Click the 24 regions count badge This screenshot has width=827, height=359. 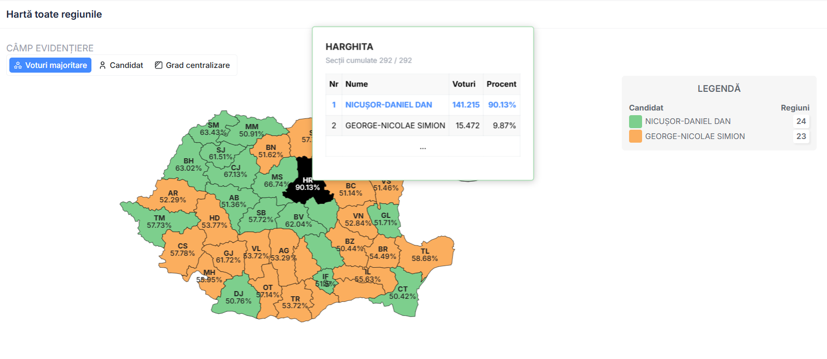(x=801, y=121)
